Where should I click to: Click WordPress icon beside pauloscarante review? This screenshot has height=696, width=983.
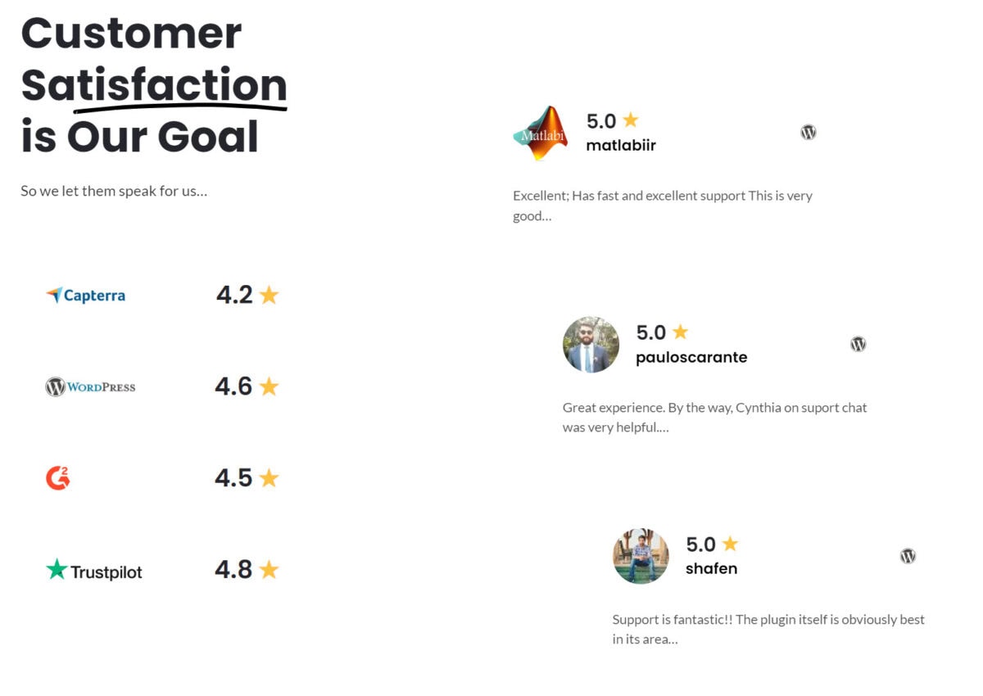[858, 344]
